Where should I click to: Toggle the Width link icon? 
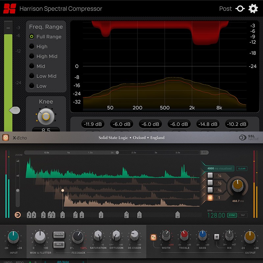pyautogui.click(x=153, y=237)
